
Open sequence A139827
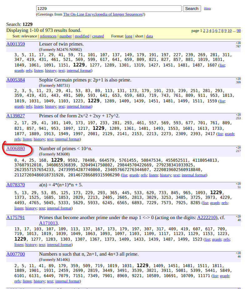click(16, 116)
